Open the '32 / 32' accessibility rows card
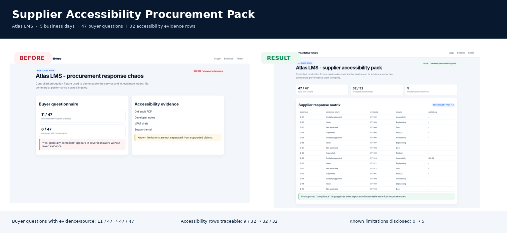 tap(377, 90)
